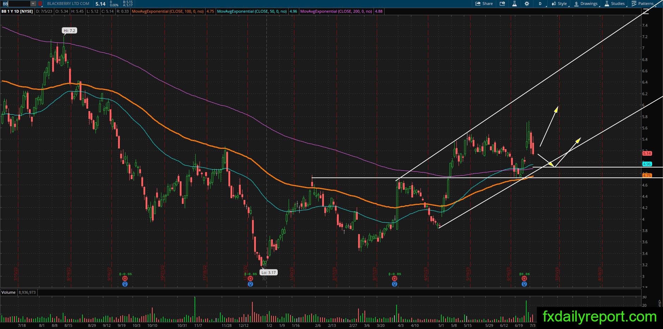
Task: Click the flask icon left of the gear
Action: point(515,4)
